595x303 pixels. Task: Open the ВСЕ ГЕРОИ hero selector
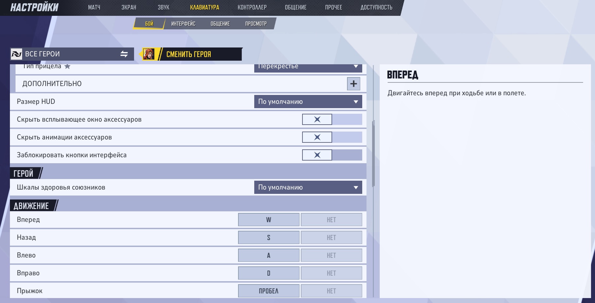click(x=72, y=54)
